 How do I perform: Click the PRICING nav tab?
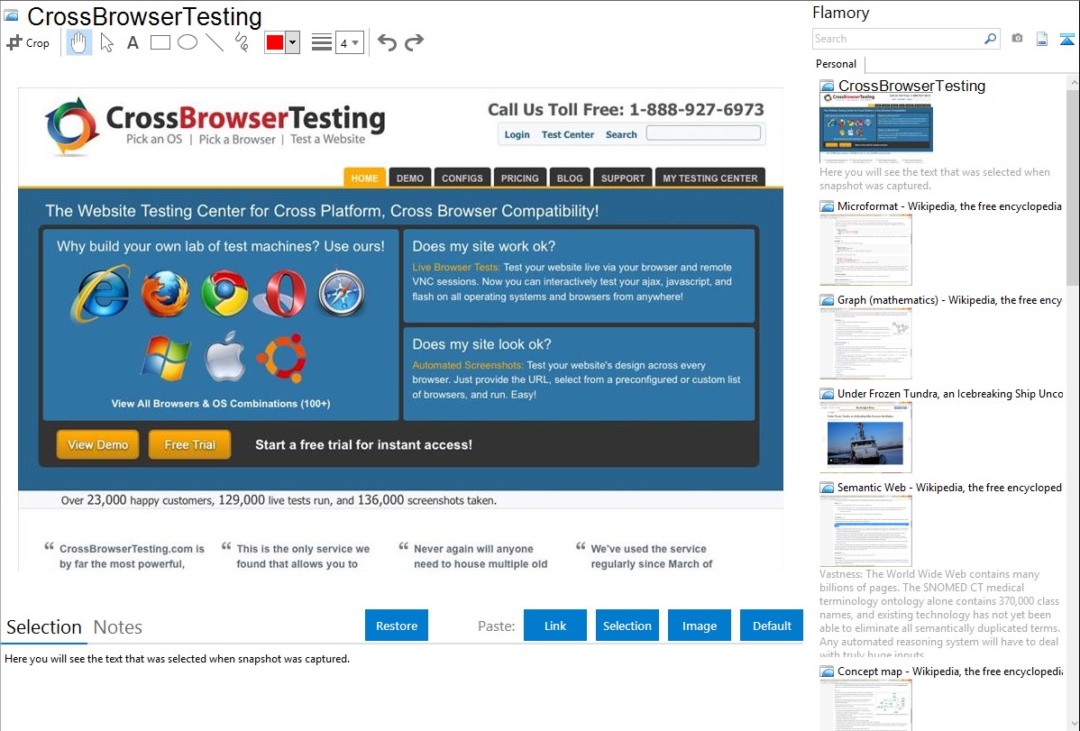(x=519, y=178)
